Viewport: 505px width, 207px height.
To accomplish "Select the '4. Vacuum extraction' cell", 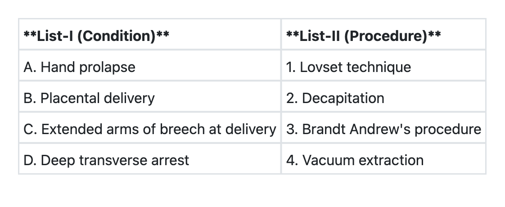I will coord(355,160).
